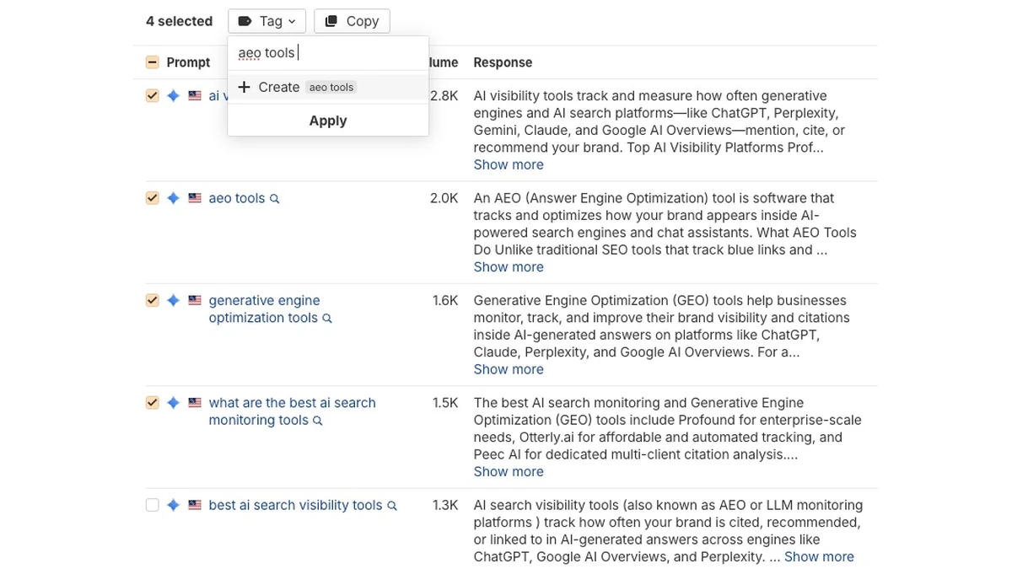1012x569 pixels.
Task: Click the tag name input field
Action: click(x=328, y=53)
